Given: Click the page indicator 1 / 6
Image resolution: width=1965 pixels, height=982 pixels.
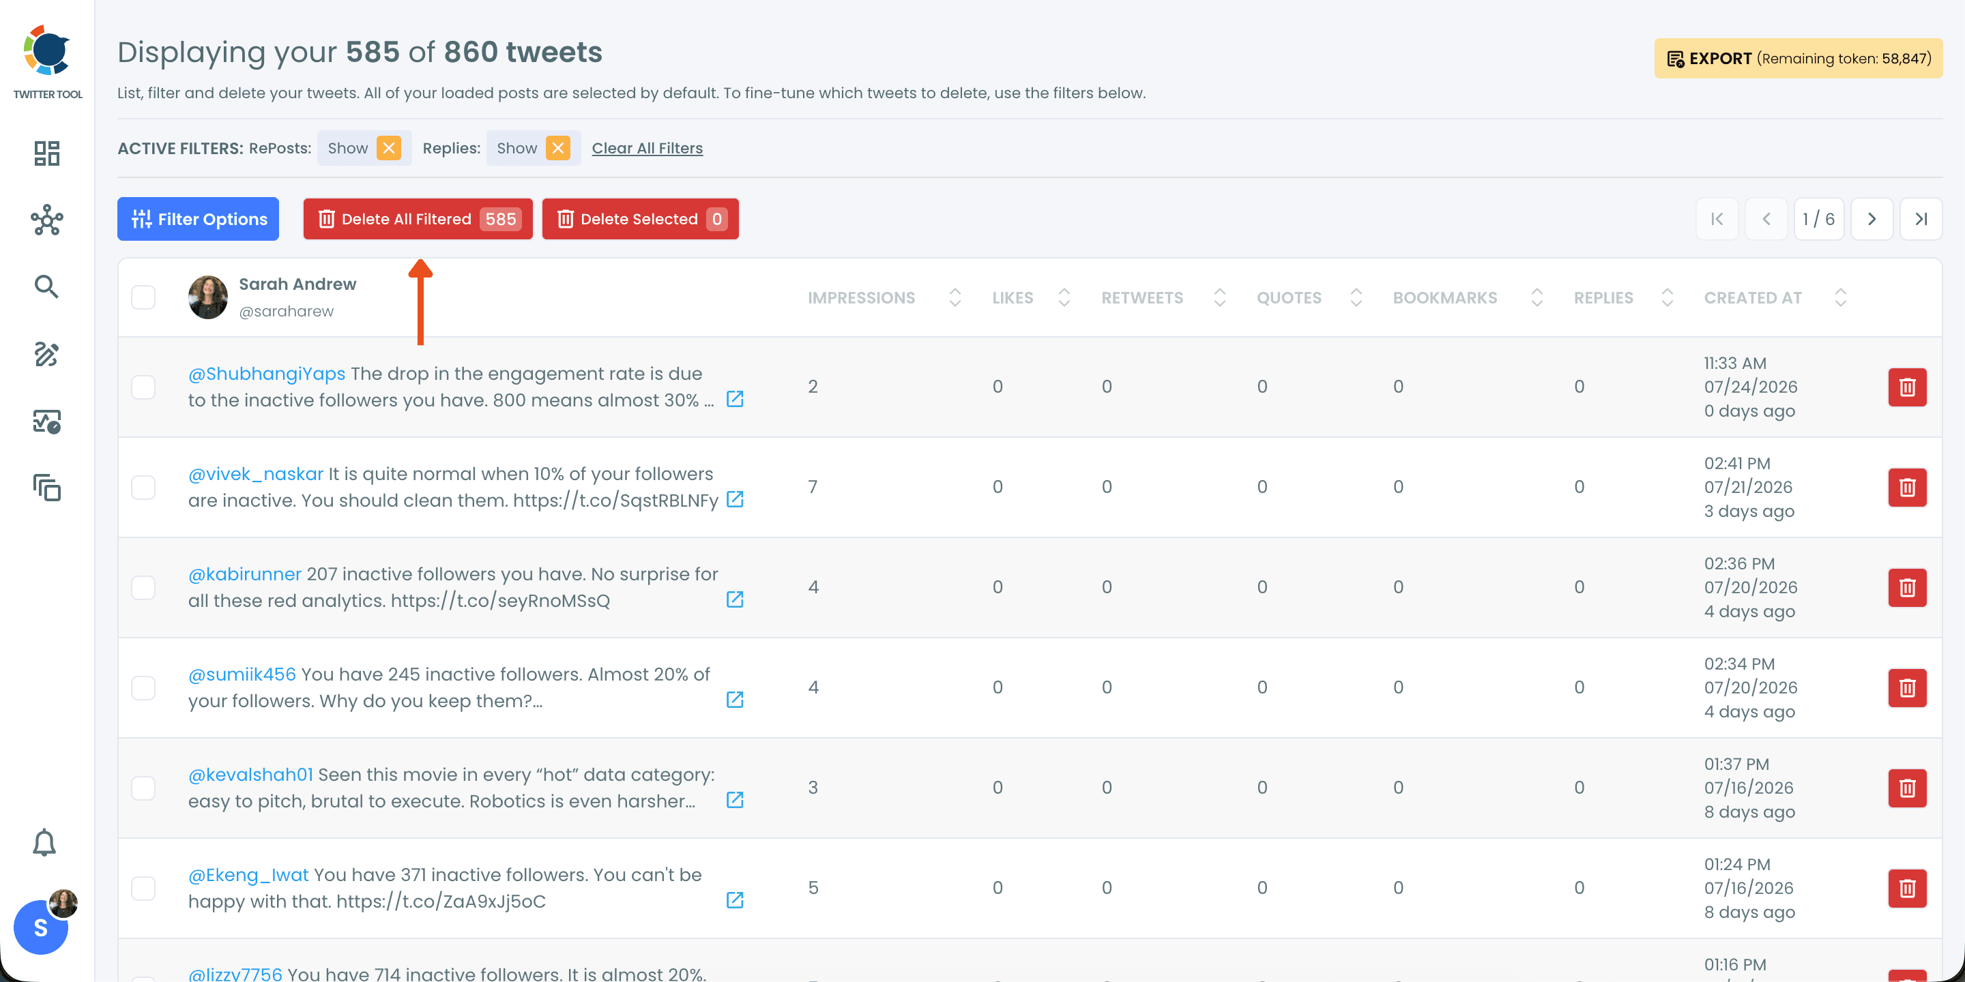Looking at the screenshot, I should 1818,220.
